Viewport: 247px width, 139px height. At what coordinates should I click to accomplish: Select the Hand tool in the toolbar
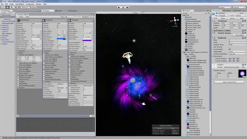click(x=3, y=7)
